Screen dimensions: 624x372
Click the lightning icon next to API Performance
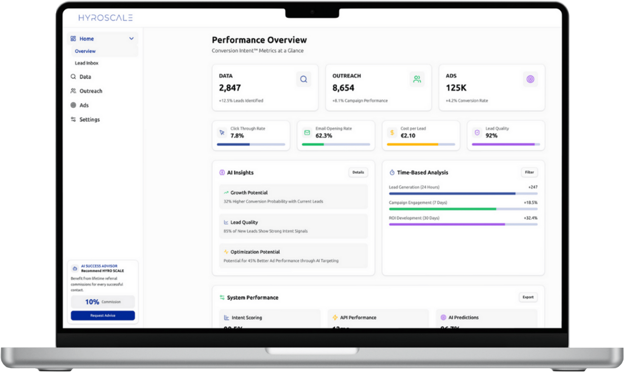[x=335, y=317]
